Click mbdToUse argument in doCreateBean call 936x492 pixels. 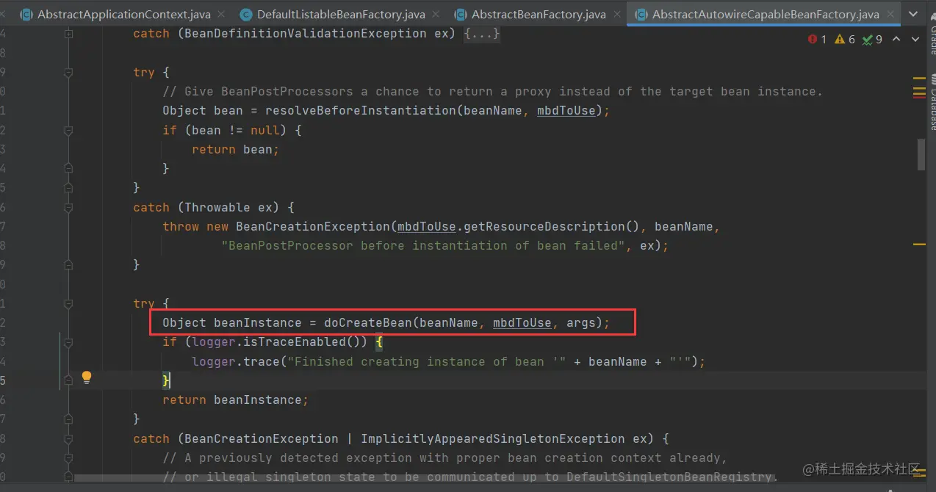click(x=522, y=322)
